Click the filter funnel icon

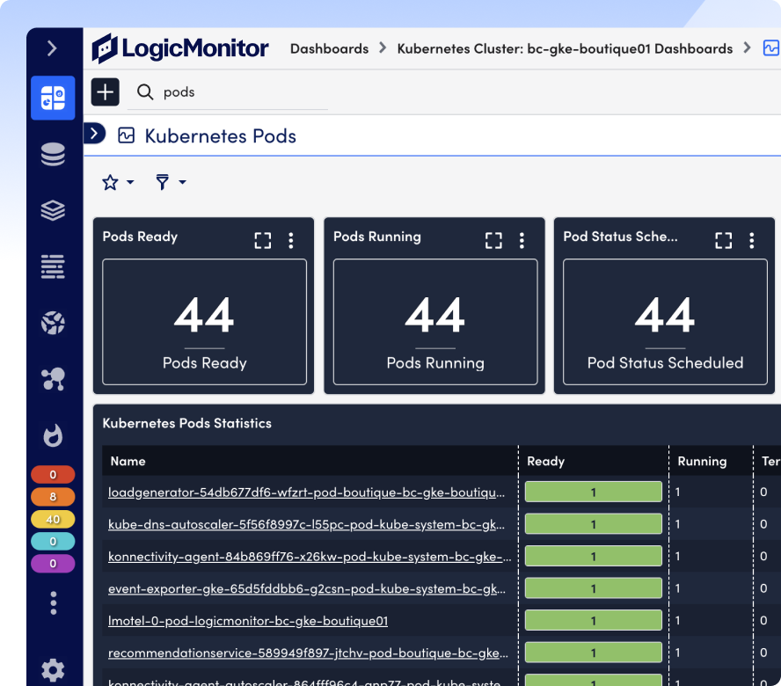coord(163,182)
